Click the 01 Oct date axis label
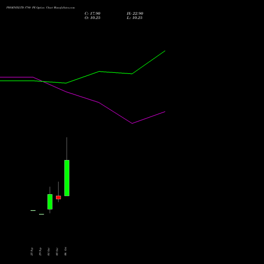 (x=49, y=251)
